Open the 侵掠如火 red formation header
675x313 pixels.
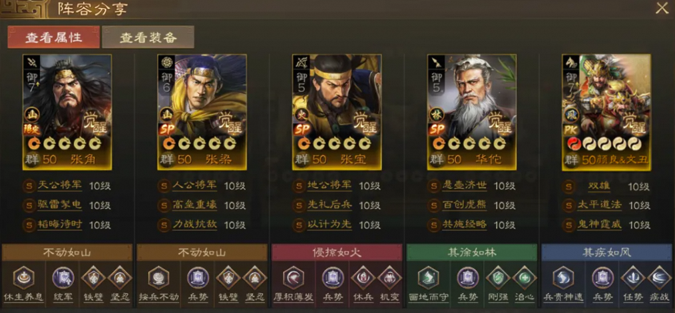337,252
